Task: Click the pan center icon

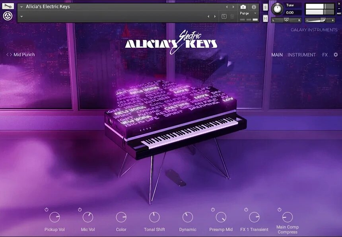Action: (286, 20)
